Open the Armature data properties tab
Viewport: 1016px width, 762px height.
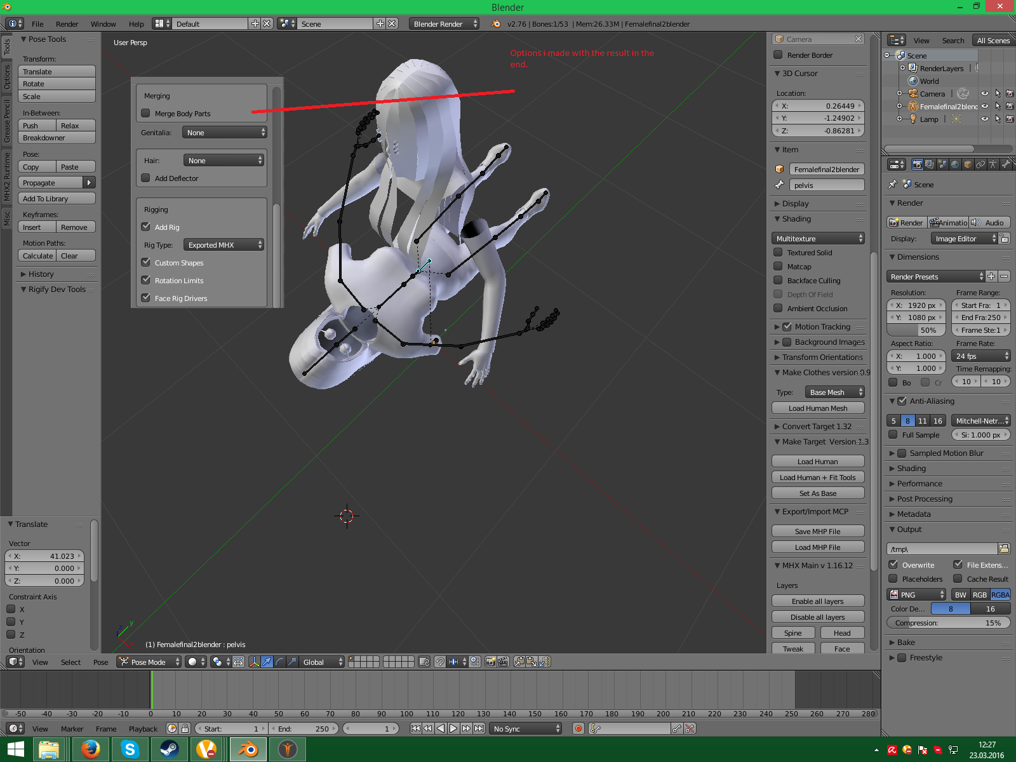[993, 164]
